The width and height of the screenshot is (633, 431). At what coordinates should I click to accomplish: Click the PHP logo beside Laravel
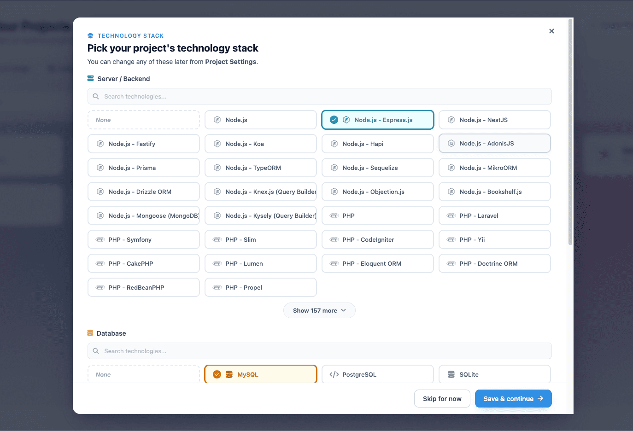coord(451,215)
